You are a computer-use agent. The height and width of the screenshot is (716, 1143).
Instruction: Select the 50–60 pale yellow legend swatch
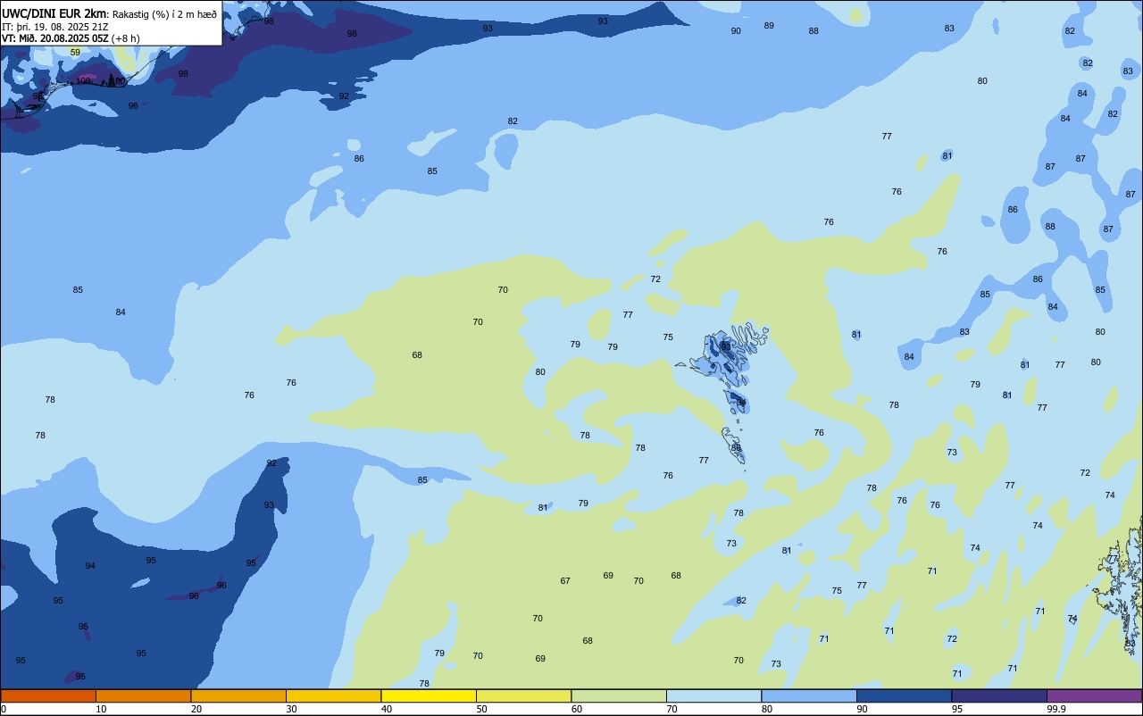[523, 695]
